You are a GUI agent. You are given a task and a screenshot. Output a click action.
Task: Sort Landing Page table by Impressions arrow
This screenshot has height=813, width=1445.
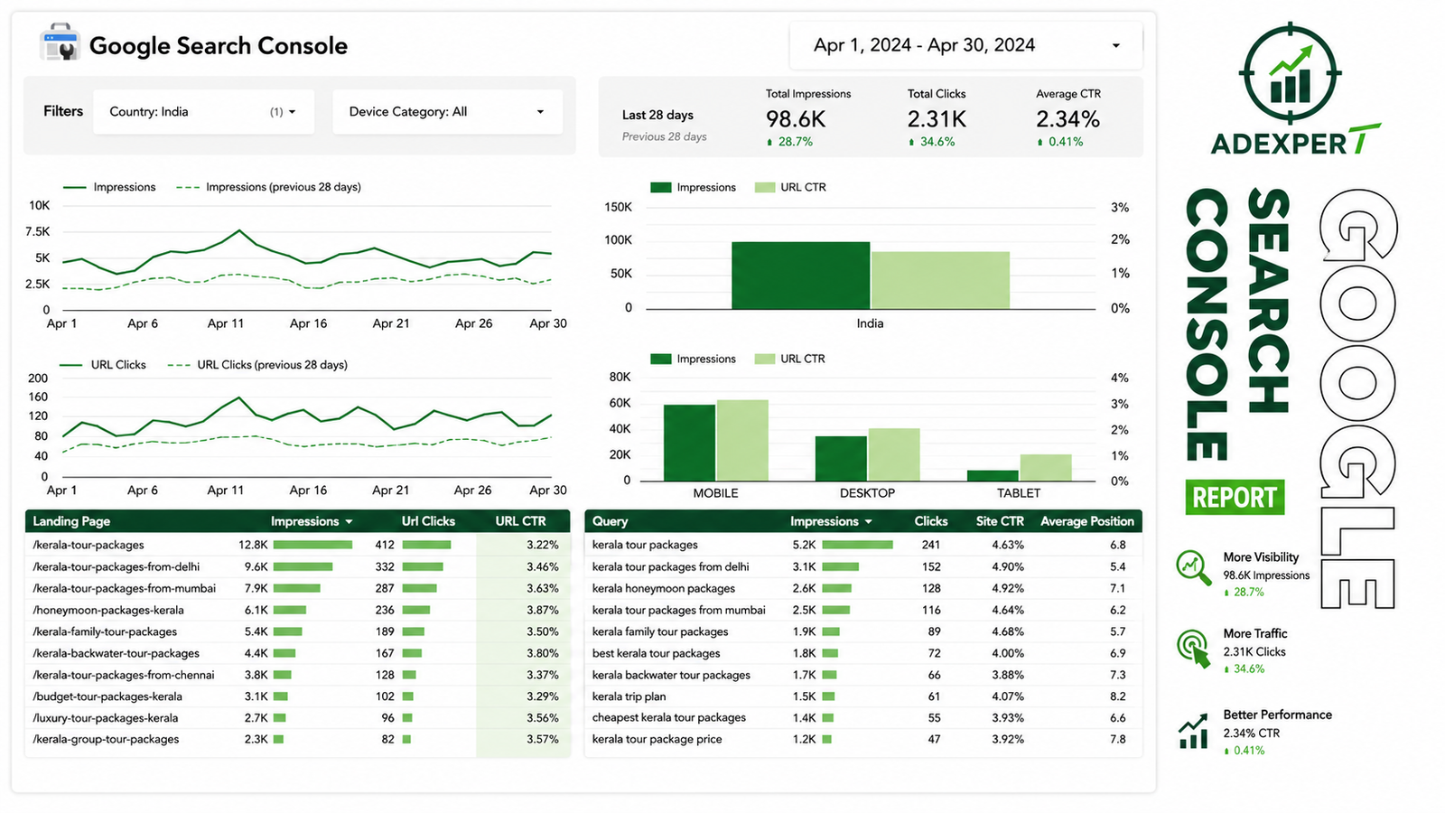(349, 522)
